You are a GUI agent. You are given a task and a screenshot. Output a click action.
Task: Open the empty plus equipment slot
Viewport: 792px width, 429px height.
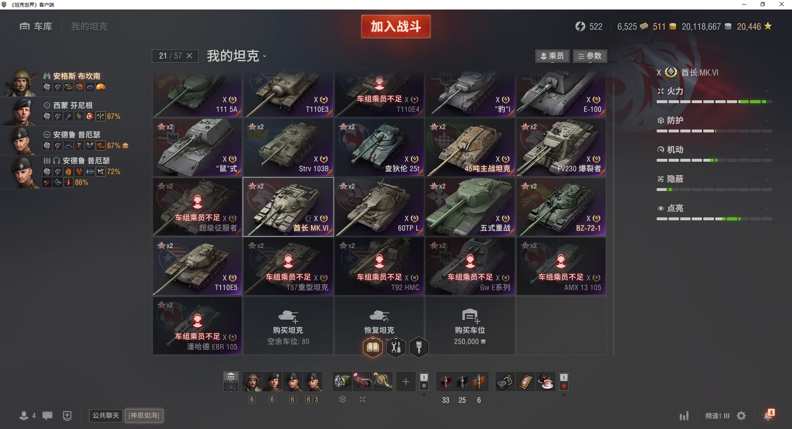tap(405, 382)
